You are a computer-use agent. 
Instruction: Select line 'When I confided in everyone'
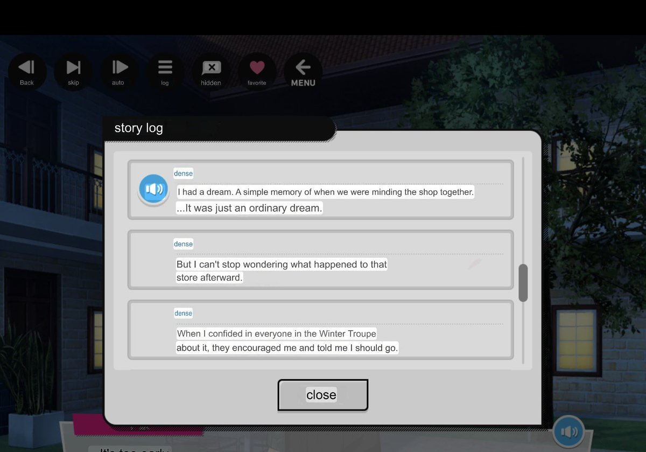click(277, 333)
